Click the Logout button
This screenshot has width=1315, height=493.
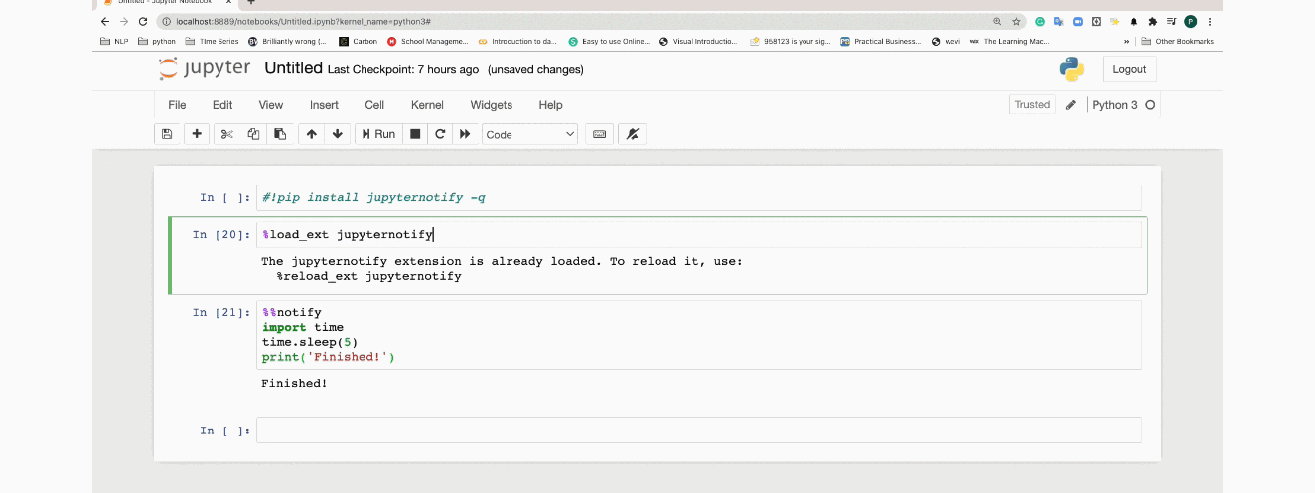(x=1129, y=69)
